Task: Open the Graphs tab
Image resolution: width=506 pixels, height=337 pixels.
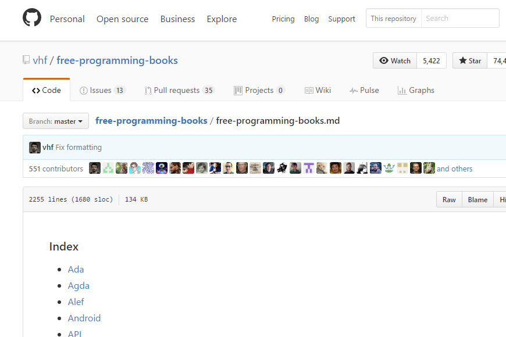Action: click(x=416, y=90)
